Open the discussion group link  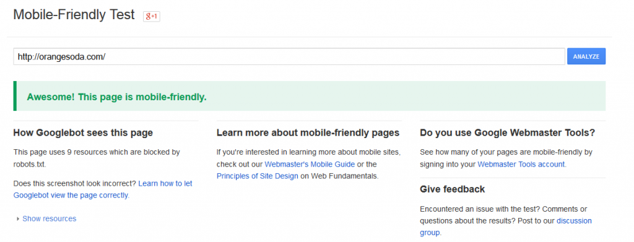(x=506, y=227)
